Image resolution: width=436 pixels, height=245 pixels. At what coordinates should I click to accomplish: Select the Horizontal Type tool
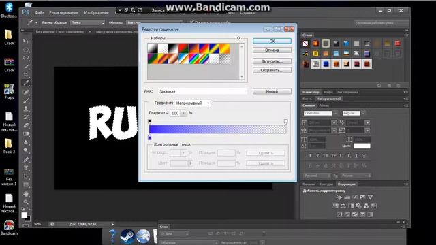click(26, 168)
